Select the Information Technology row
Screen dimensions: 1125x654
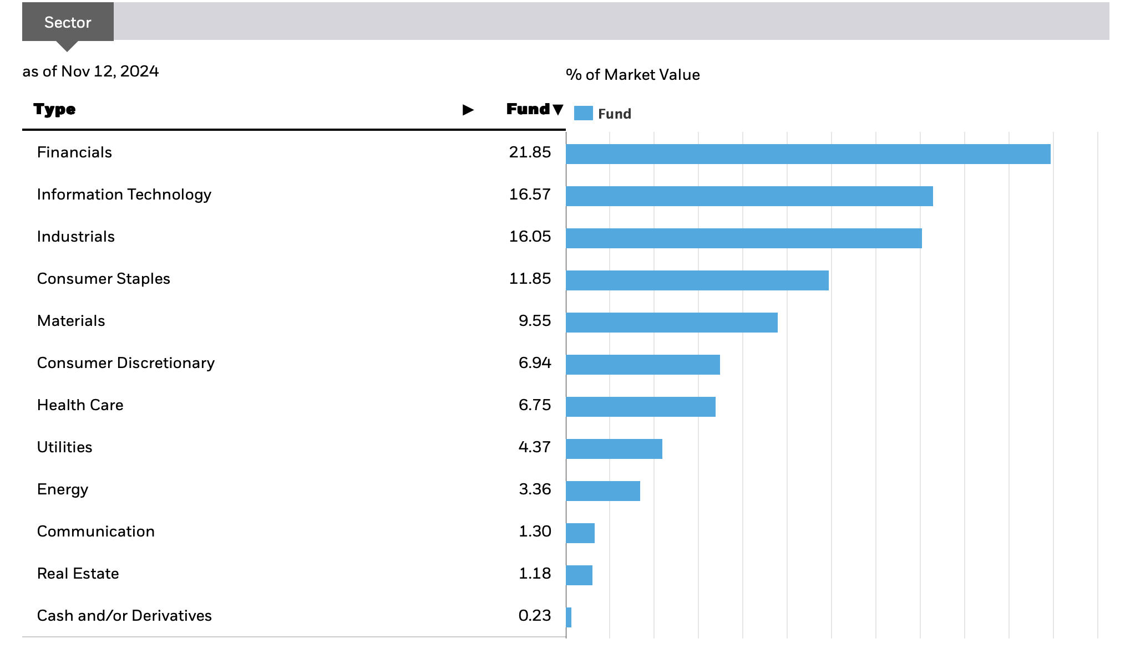(124, 195)
